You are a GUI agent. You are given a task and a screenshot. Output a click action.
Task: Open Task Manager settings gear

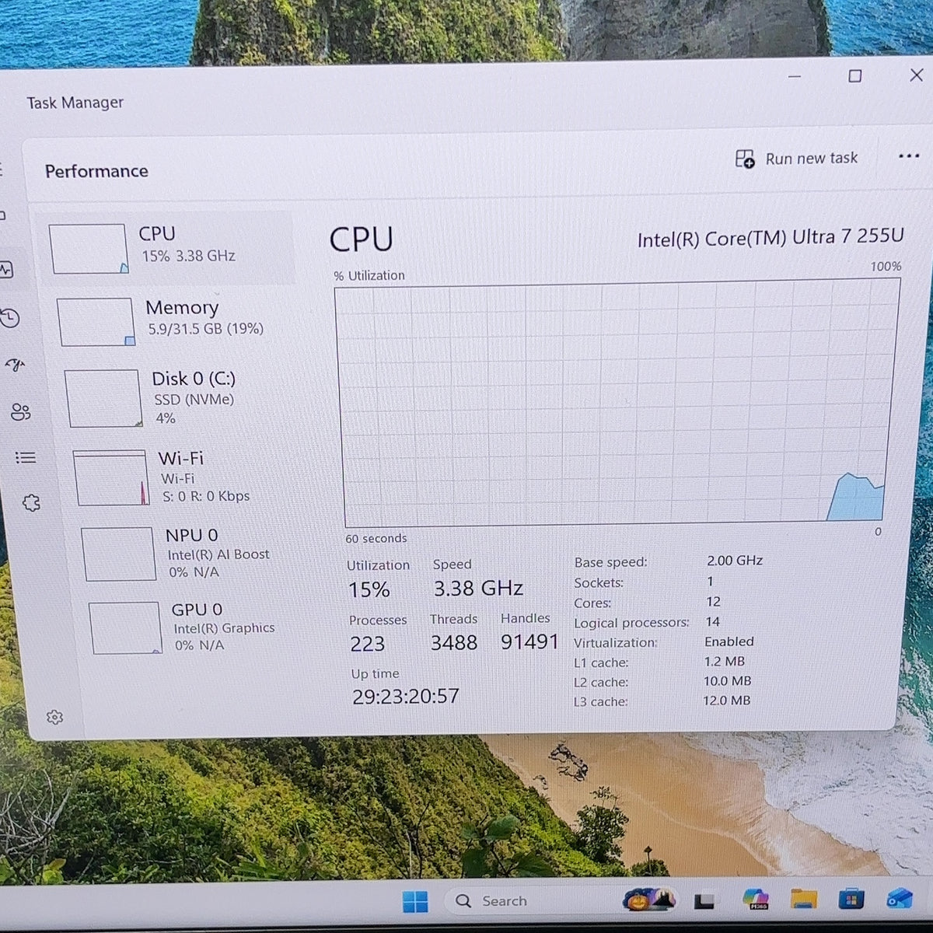54,717
